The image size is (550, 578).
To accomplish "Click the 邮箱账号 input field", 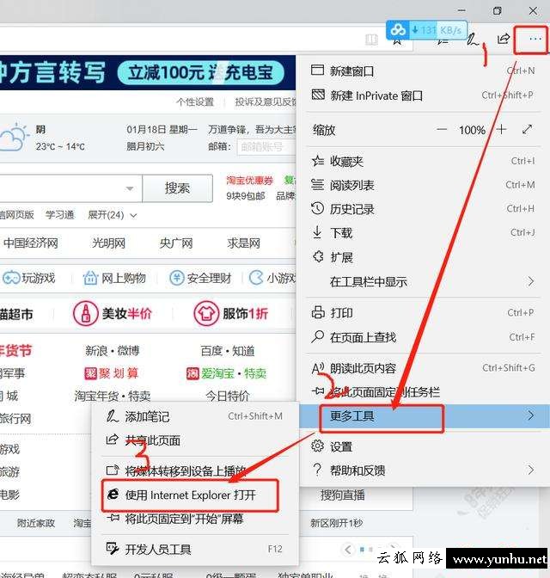I will tap(266, 147).
